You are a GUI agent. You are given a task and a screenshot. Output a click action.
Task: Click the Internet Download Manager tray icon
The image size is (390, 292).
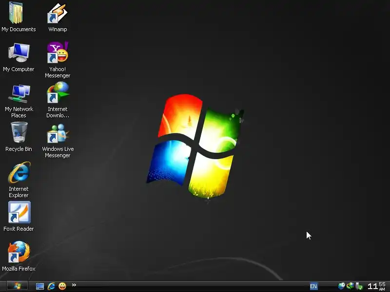(x=350, y=286)
